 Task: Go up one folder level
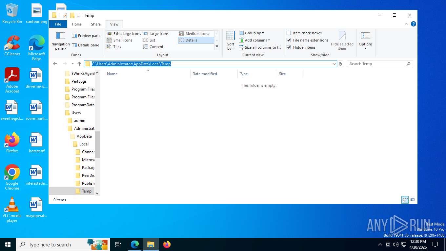click(79, 64)
